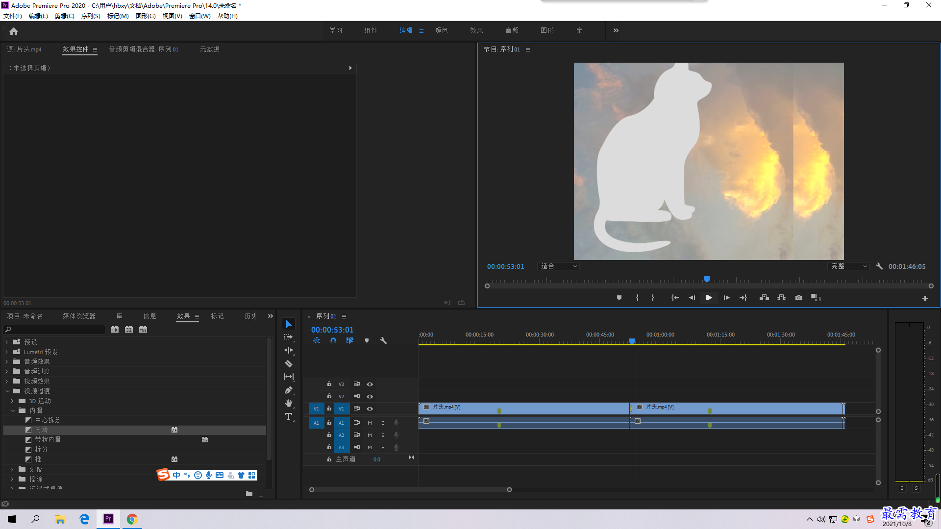
Task: Expand the 视频效果 folder
Action: [7, 381]
